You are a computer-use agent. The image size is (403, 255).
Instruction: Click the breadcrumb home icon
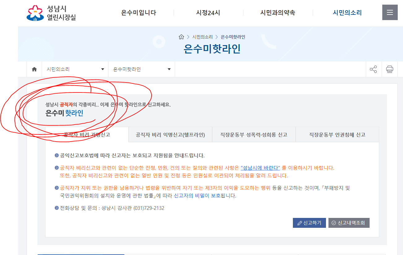click(x=182, y=37)
